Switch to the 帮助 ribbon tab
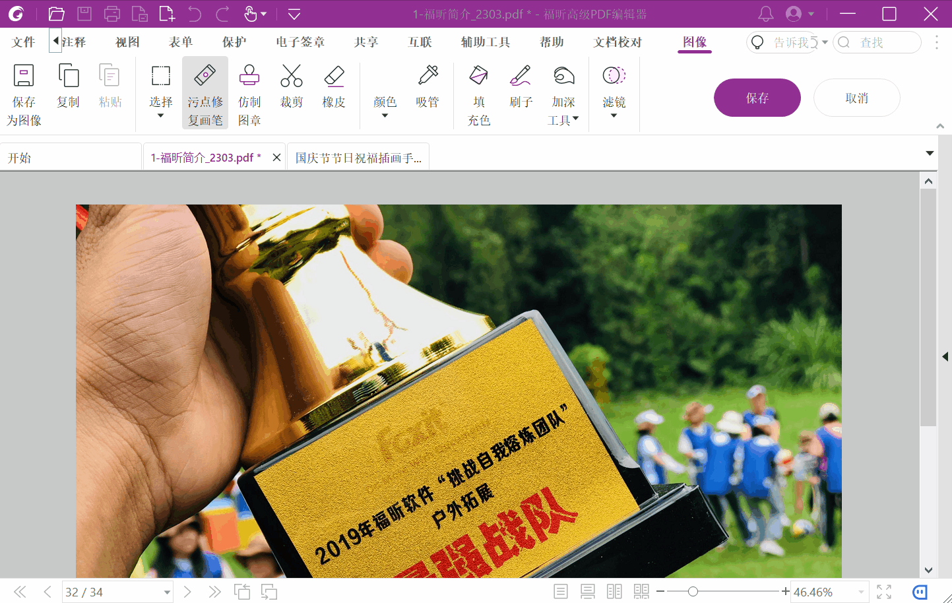 pyautogui.click(x=552, y=42)
